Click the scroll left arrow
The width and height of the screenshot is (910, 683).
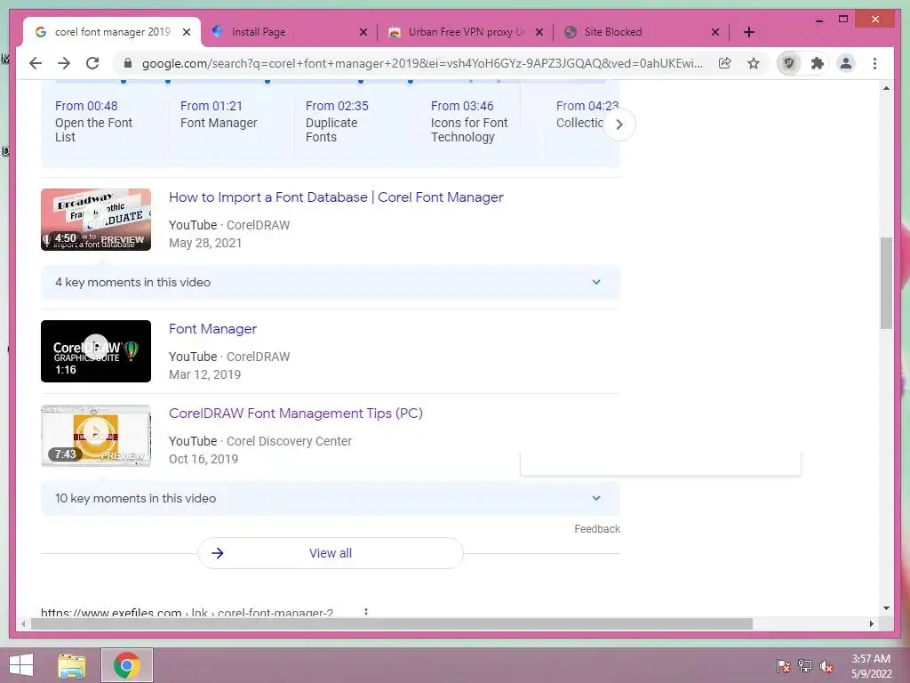click(x=23, y=623)
